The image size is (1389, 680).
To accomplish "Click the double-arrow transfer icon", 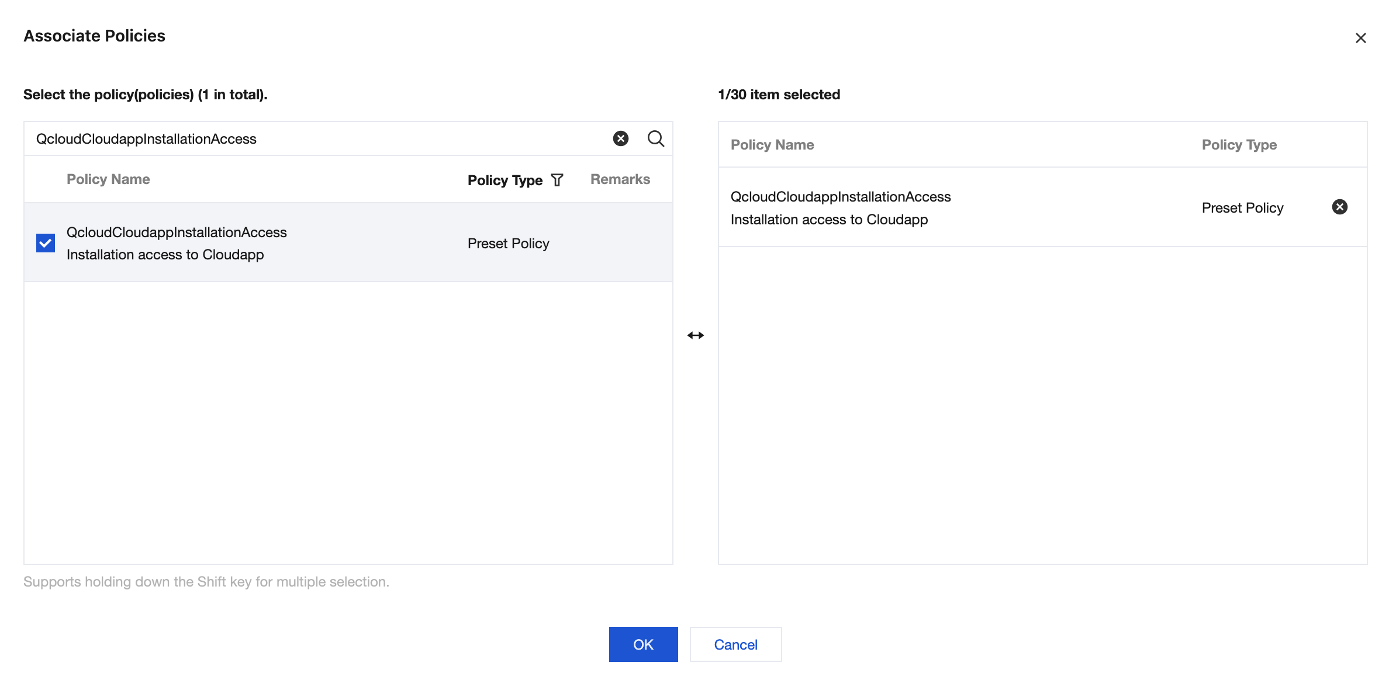I will click(x=695, y=335).
